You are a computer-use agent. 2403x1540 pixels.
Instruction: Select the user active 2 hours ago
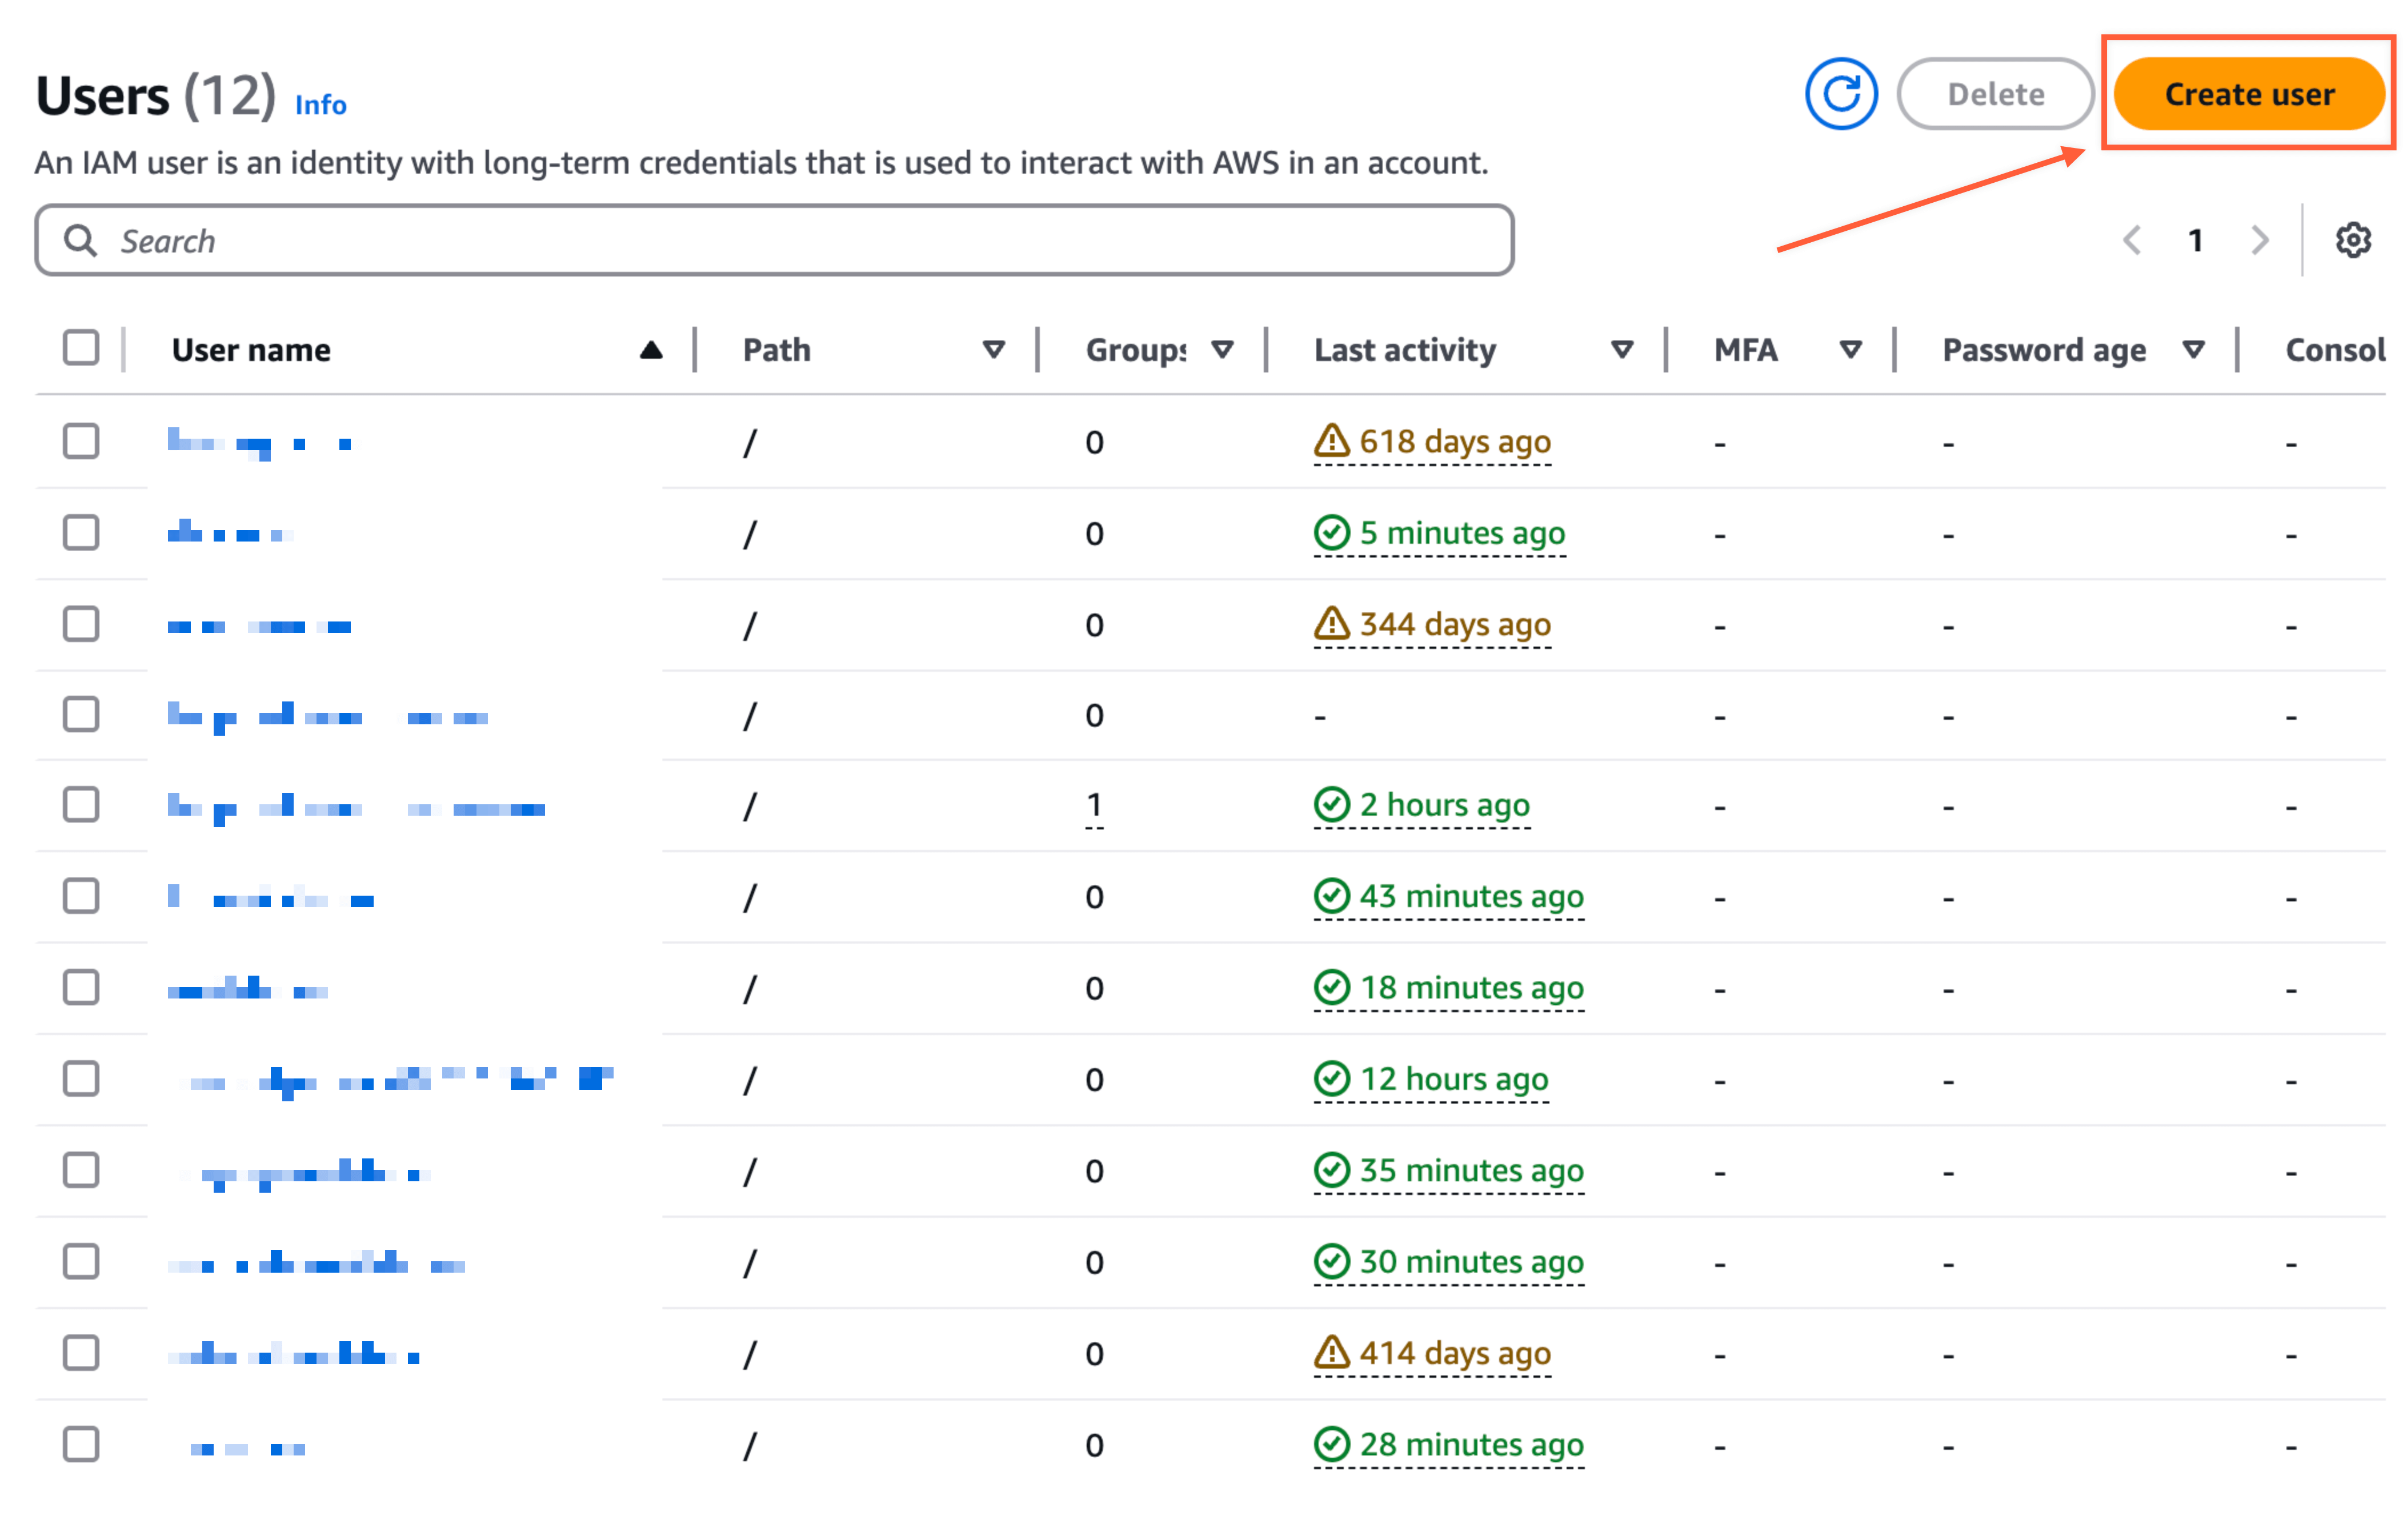pos(81,804)
